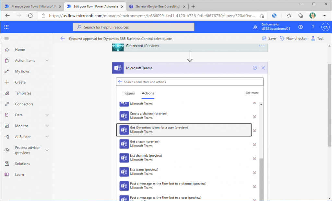Click back arrow in connector search box
Image resolution: width=332 pixels, height=201 pixels.
pyautogui.click(x=120, y=82)
